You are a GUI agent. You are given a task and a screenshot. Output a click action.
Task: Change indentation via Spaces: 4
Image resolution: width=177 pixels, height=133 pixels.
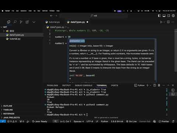pyautogui.click(x=79, y=122)
